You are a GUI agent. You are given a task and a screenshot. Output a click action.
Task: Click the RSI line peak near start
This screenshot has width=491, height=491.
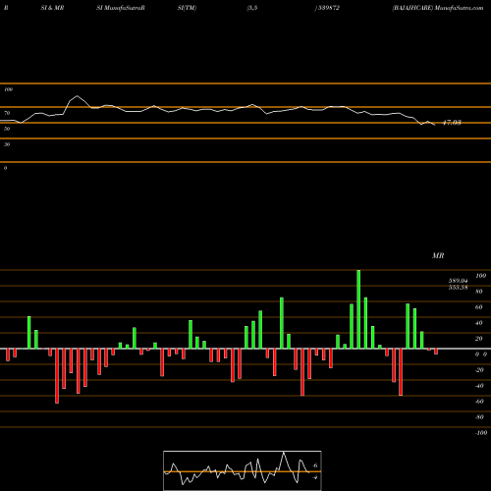tap(78, 96)
